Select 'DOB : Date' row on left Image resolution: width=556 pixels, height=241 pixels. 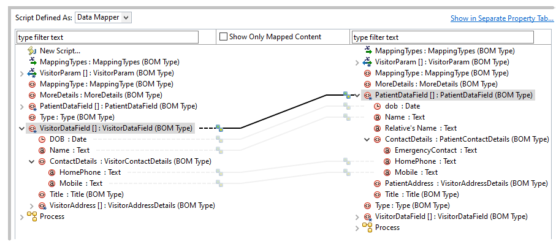pos(67,139)
